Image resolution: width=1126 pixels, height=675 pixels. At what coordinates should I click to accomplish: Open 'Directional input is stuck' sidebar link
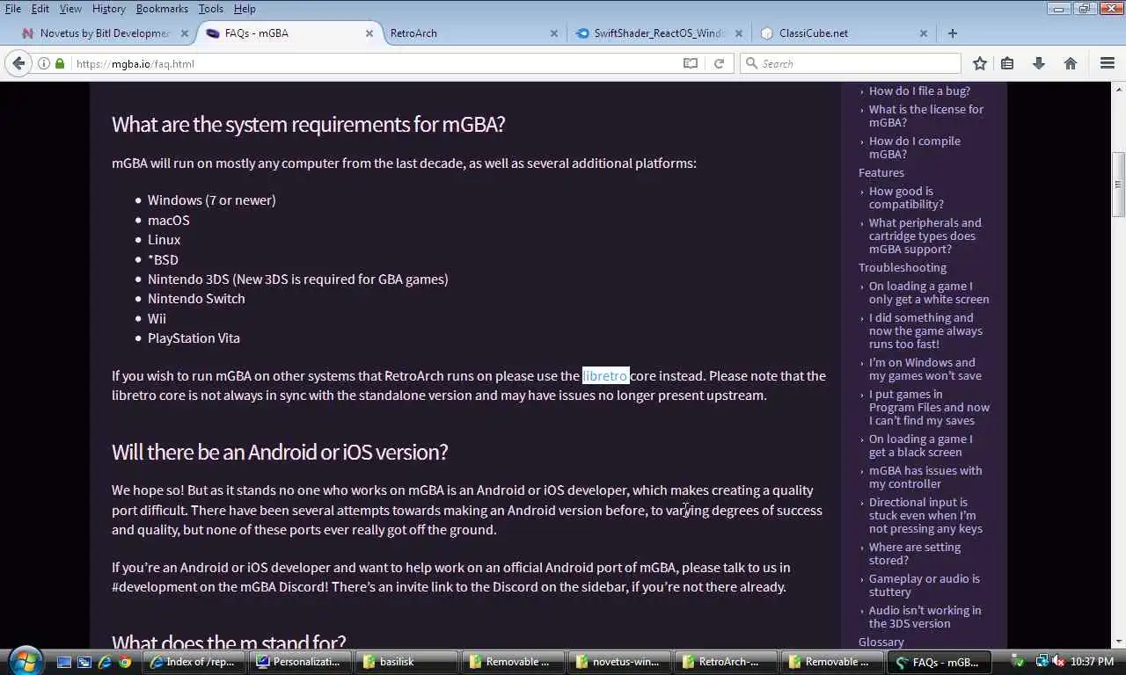[x=925, y=515]
